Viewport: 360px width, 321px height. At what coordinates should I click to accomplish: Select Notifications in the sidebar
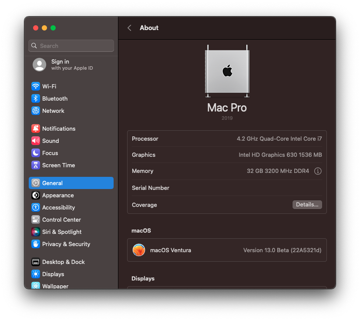click(x=59, y=128)
